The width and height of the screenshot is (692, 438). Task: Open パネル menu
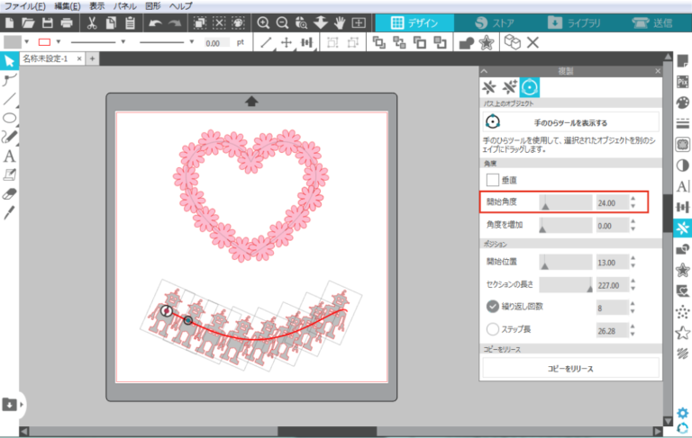(125, 6)
